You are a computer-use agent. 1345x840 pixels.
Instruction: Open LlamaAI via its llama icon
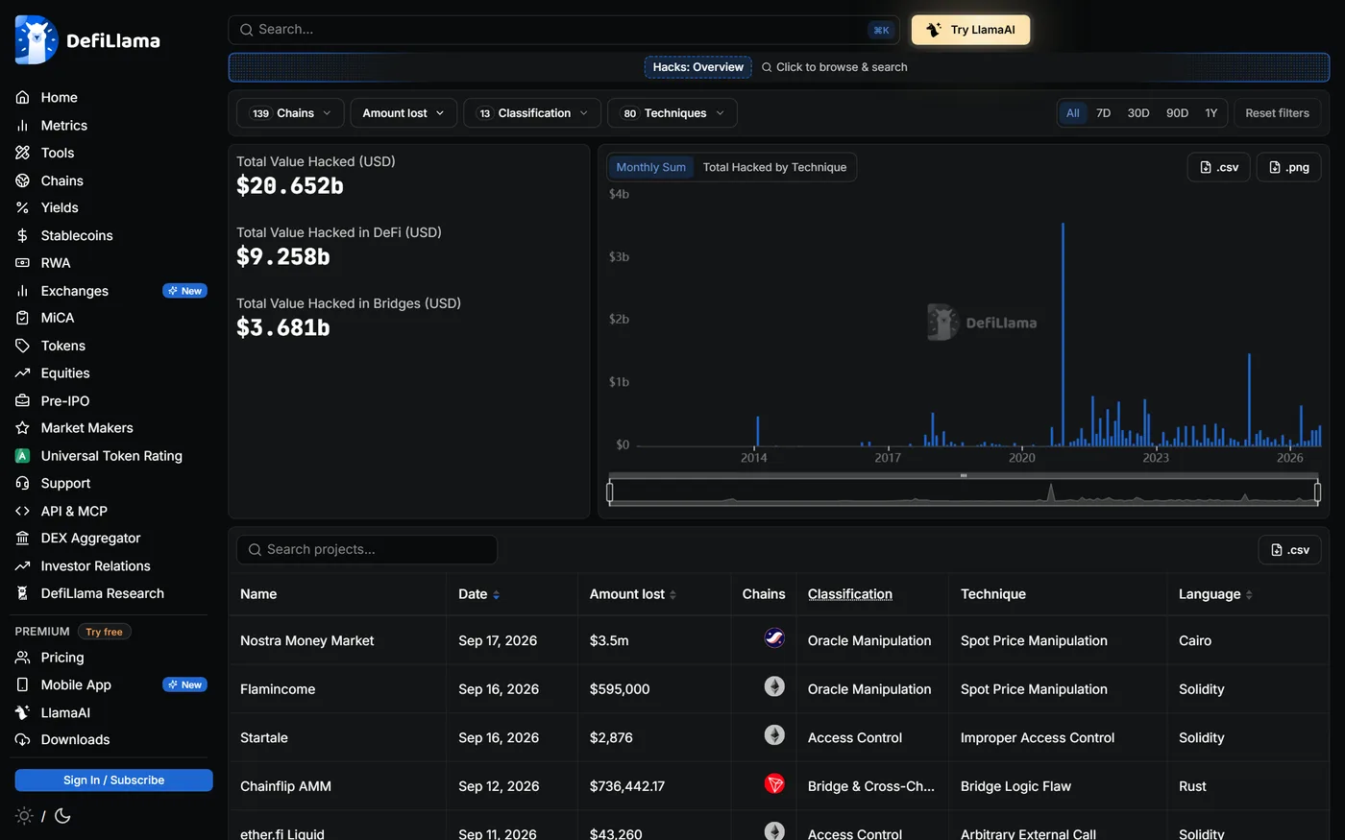click(22, 713)
